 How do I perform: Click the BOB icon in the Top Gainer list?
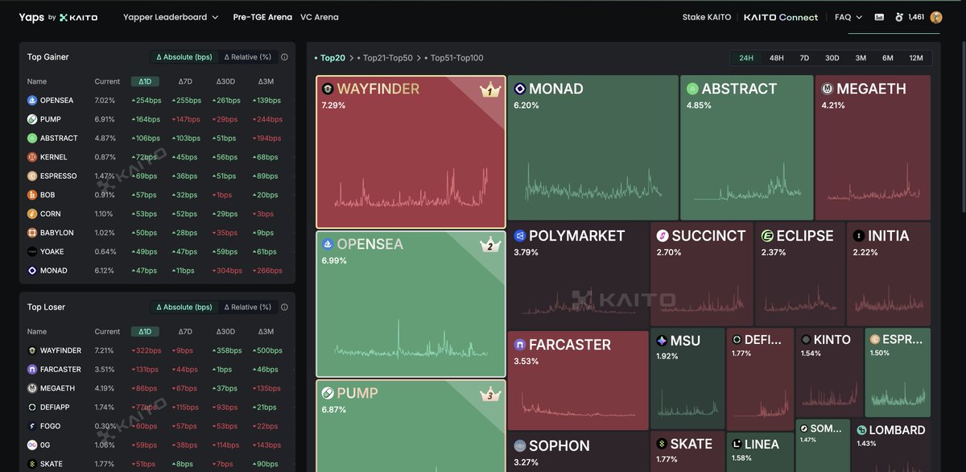pyautogui.click(x=32, y=195)
